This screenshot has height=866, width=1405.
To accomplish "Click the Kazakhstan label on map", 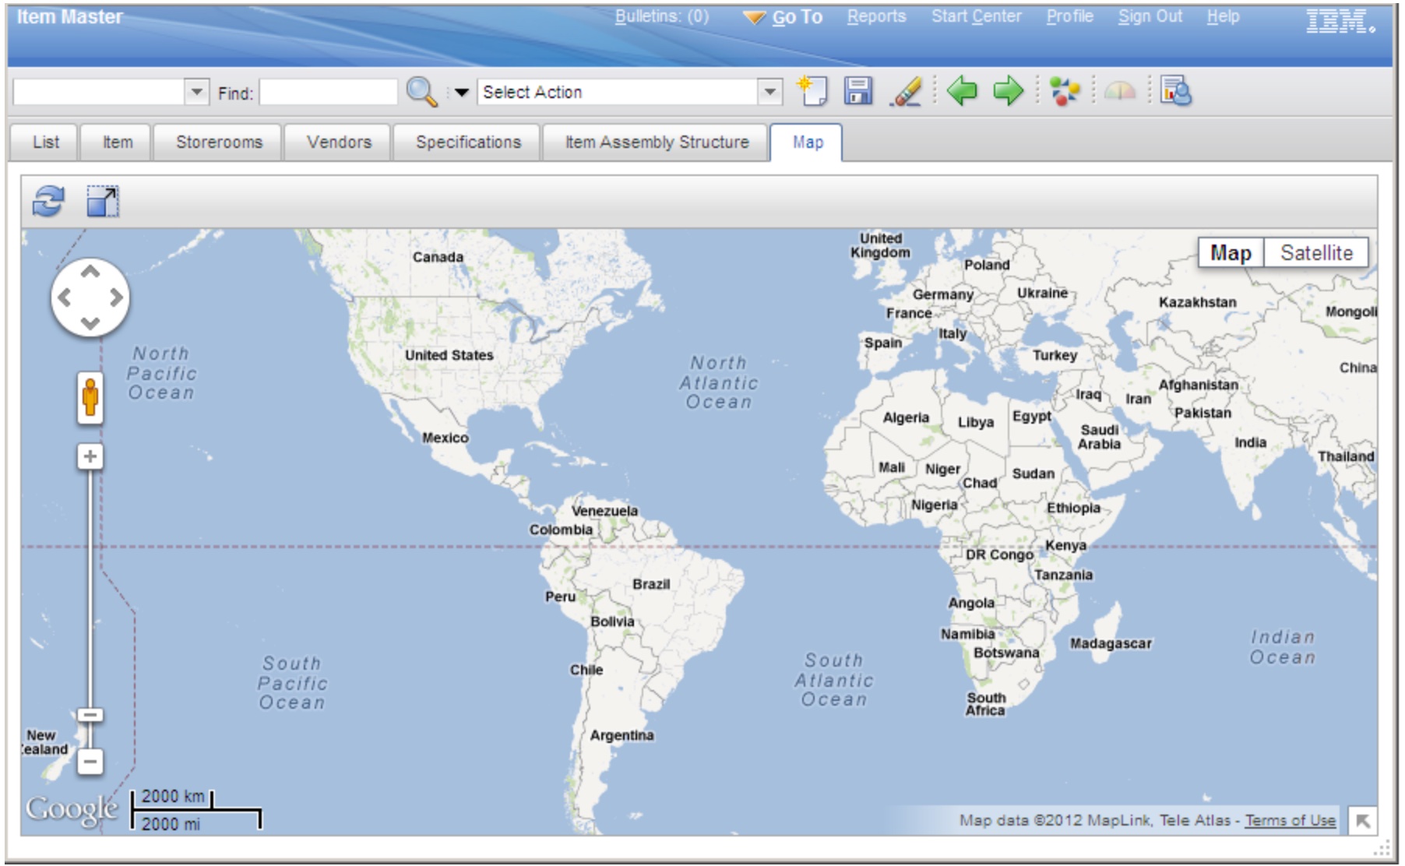I will (1197, 302).
